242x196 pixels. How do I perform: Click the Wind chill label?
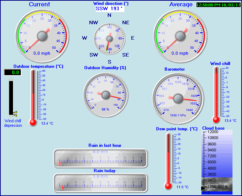click(220, 64)
